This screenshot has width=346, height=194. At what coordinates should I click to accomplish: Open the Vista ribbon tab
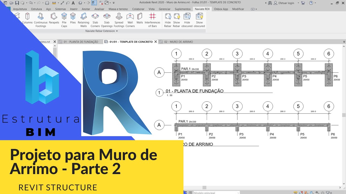[x=152, y=9]
